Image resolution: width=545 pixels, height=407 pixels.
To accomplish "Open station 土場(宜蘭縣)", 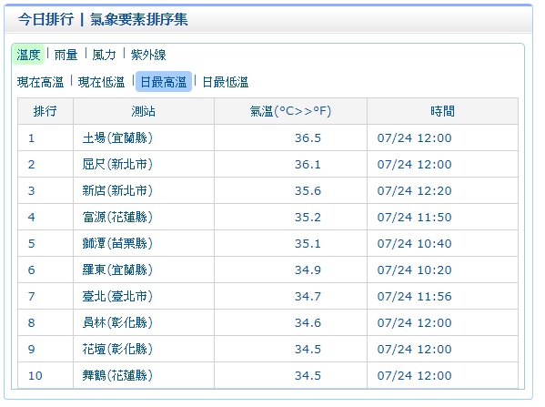I will point(117,137).
